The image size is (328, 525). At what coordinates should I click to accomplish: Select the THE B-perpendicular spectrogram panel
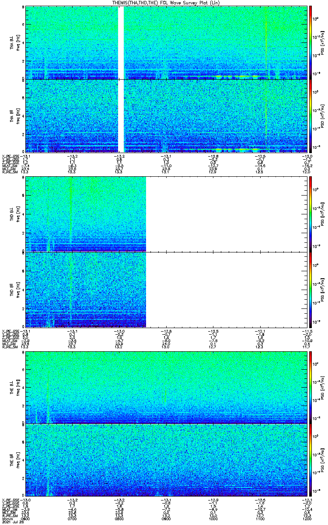click(166, 387)
